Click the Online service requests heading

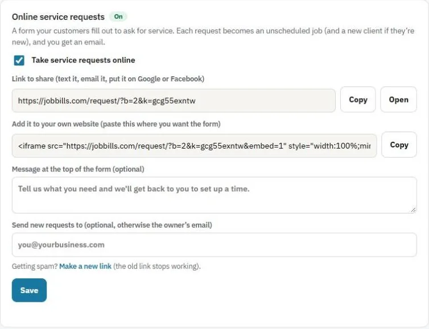pos(58,17)
